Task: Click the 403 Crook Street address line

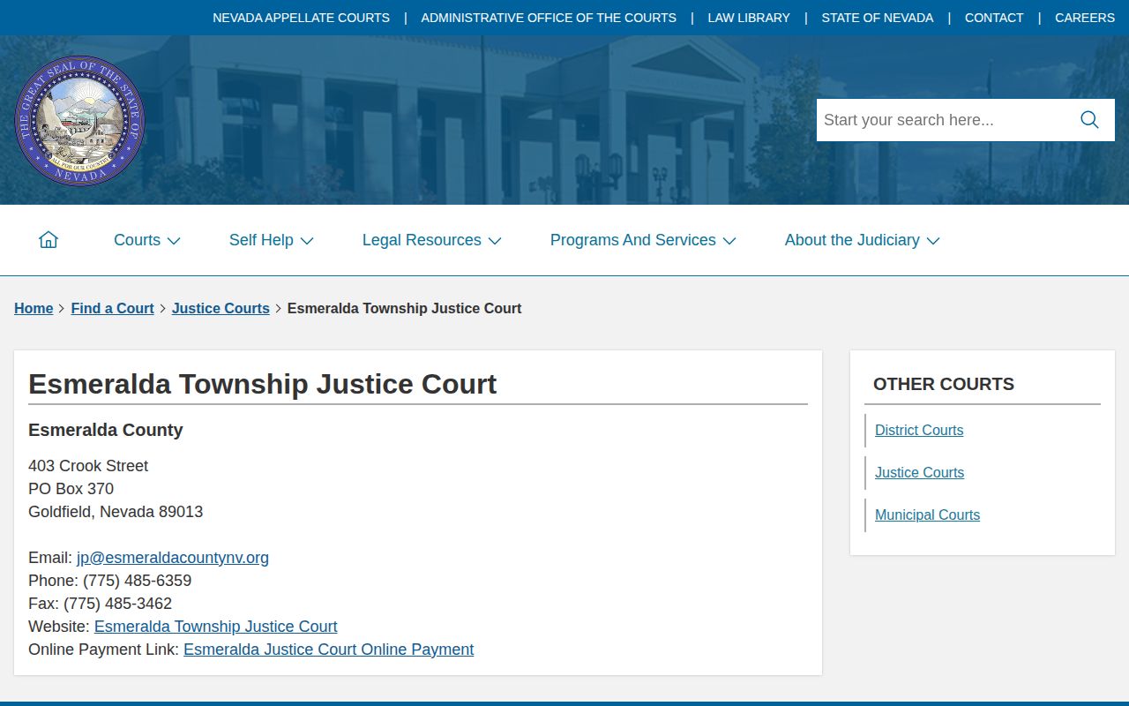Action: point(88,466)
